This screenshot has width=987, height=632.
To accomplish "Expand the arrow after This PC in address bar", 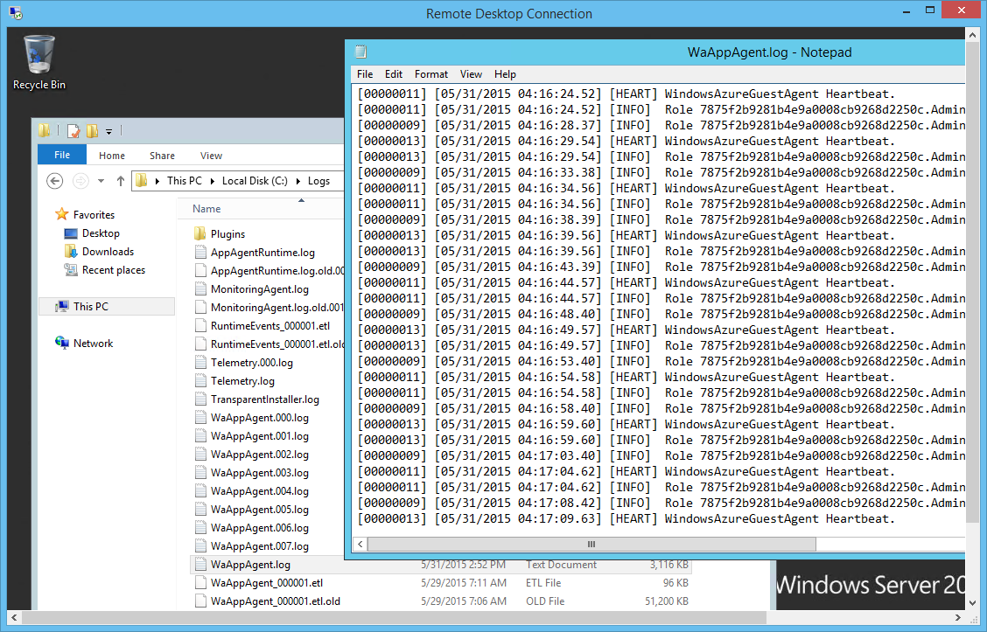I will coord(213,181).
